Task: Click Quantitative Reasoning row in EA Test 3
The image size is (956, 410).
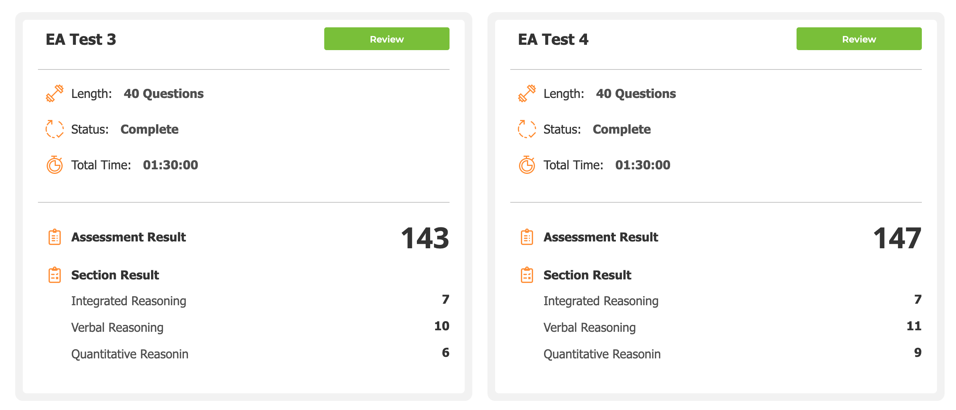Action: click(130, 354)
